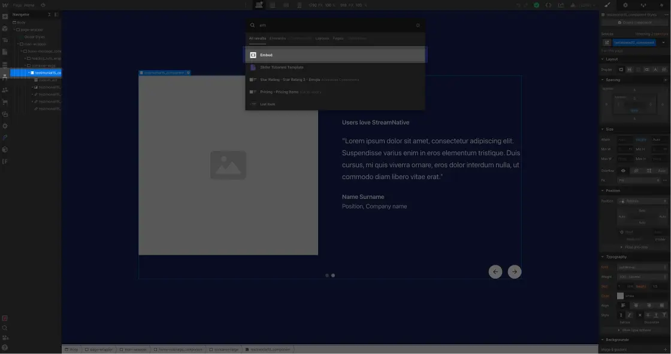Open search icon in bottom left sidebar
Screen dimensions: 671x354
[x=5, y=328]
